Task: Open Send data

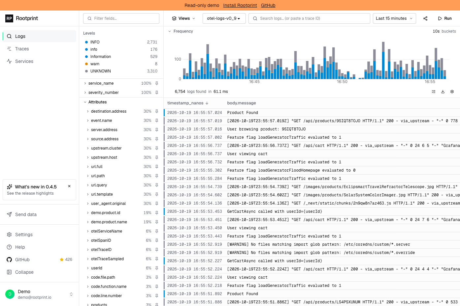Action: coord(39,214)
